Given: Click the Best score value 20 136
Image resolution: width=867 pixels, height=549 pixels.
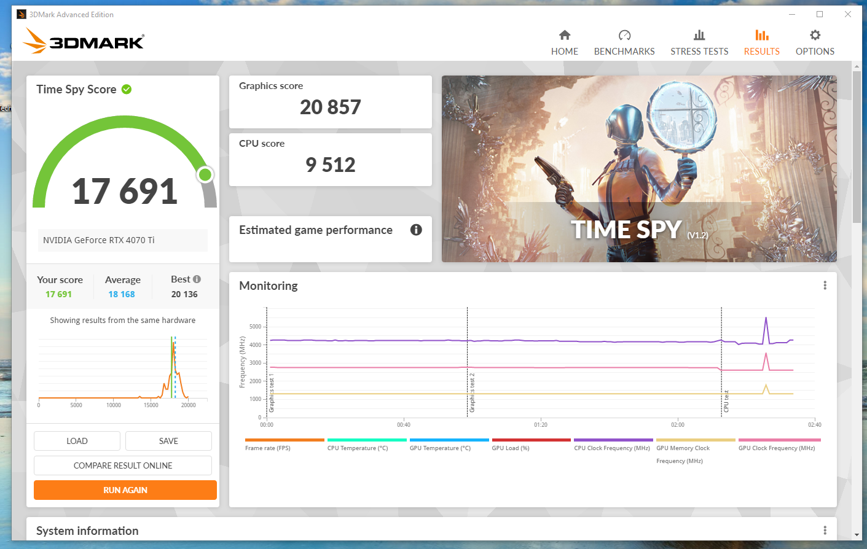Looking at the screenshot, I should point(184,294).
